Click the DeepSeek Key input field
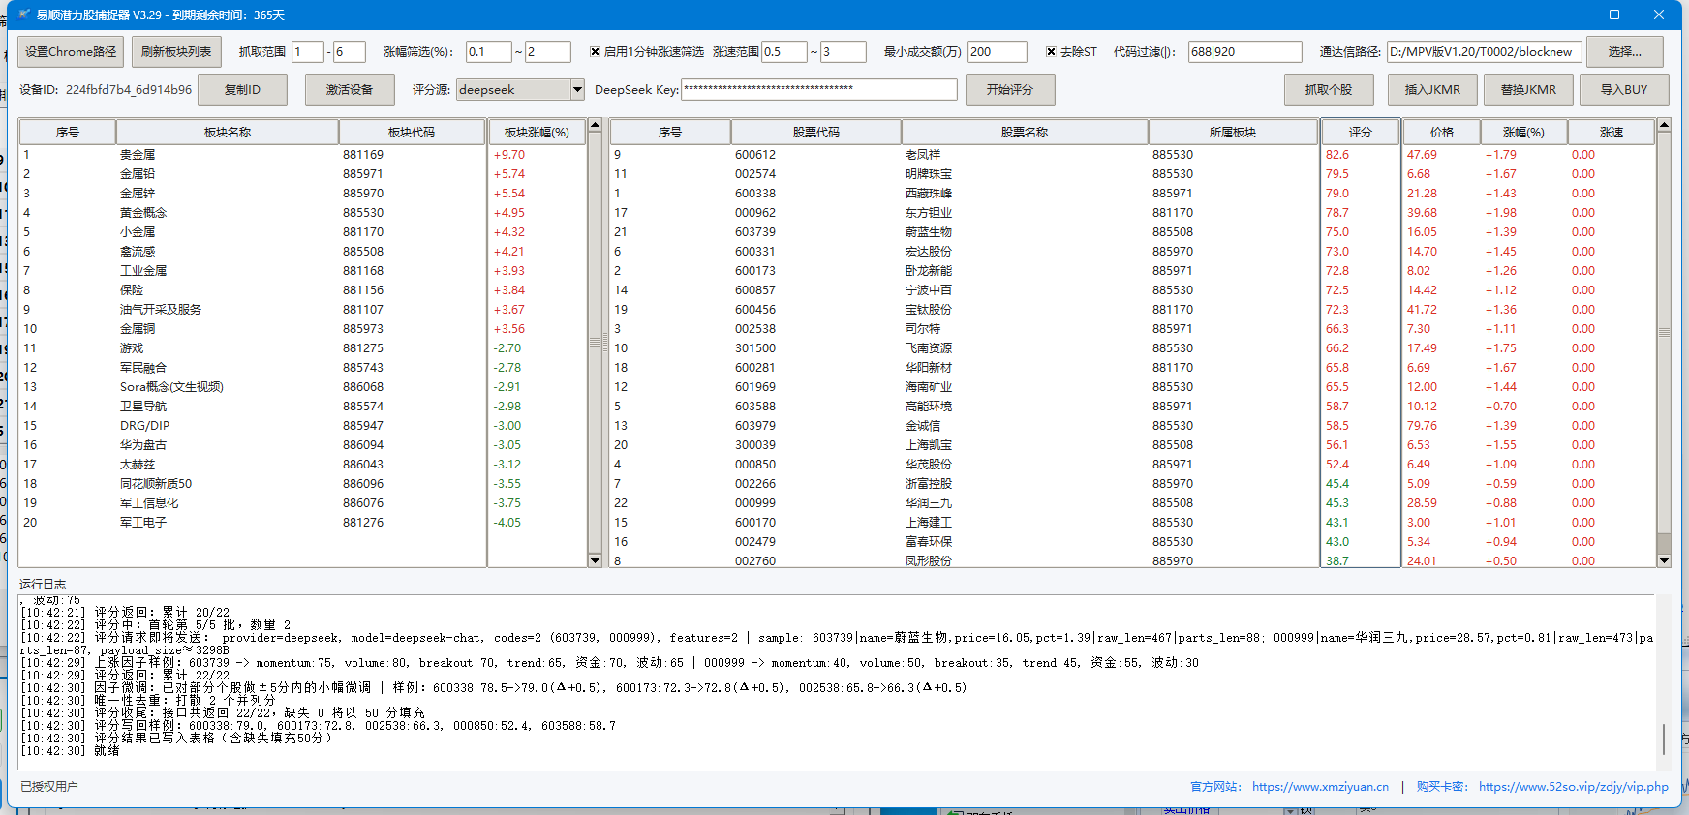1689x815 pixels. coord(818,90)
